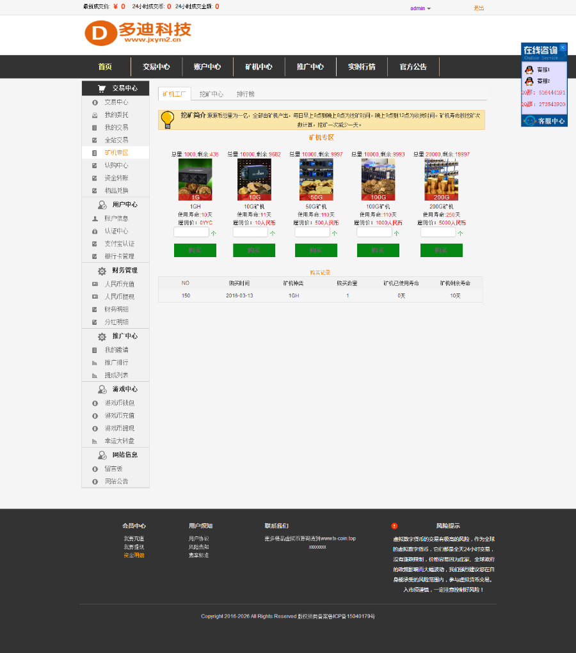Click the icon beside 资金转账

point(95,178)
